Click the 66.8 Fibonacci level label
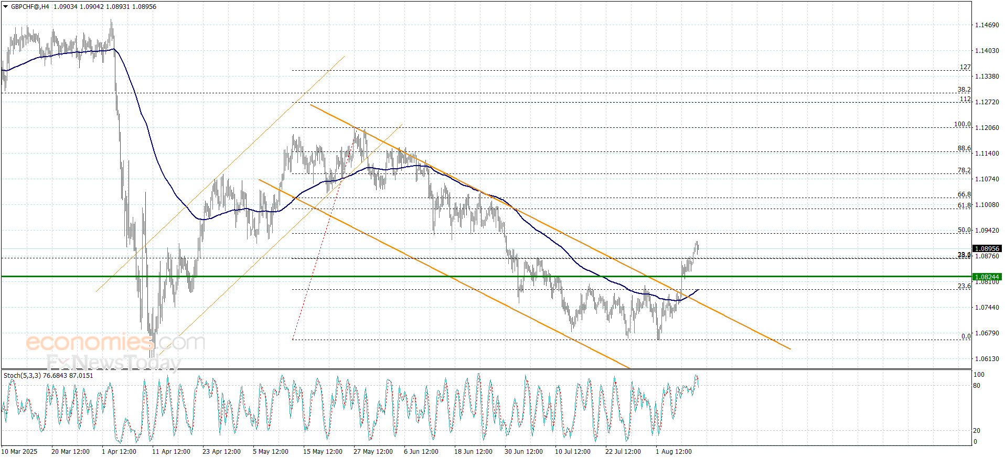 (964, 194)
